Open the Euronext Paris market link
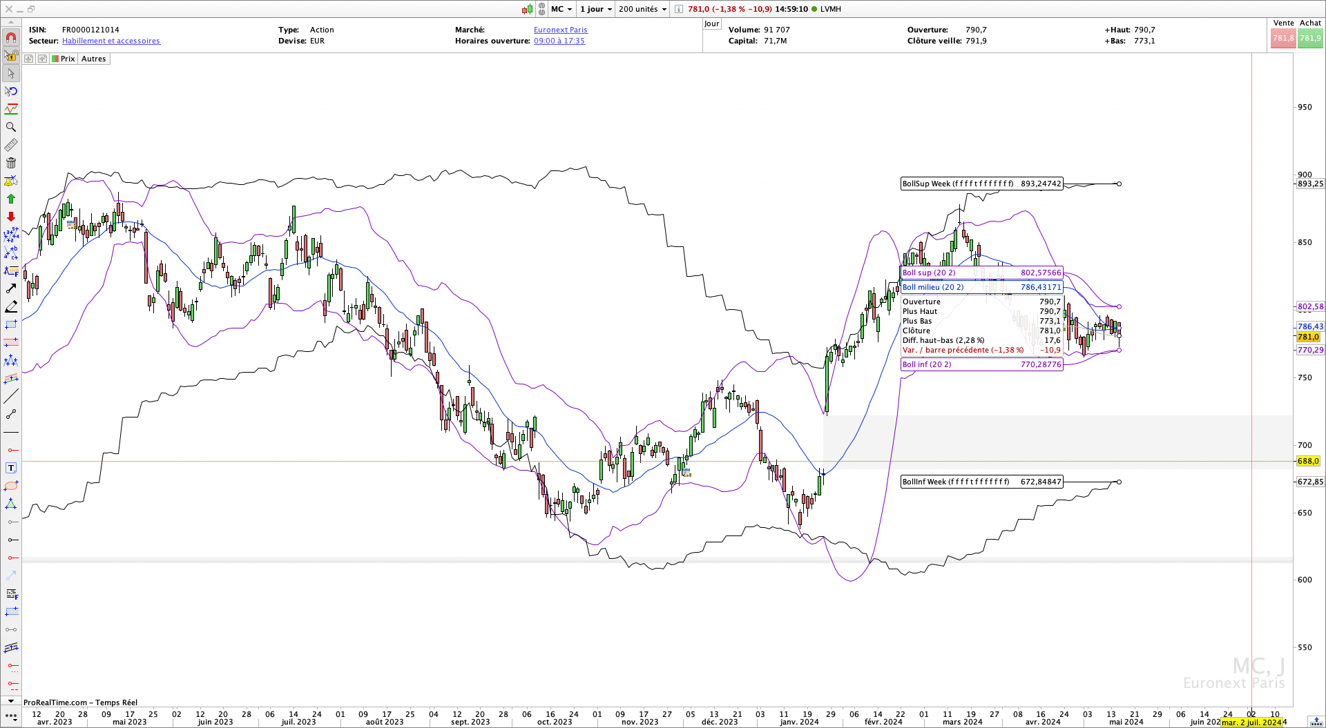The height and width of the screenshot is (728, 1326). (561, 30)
